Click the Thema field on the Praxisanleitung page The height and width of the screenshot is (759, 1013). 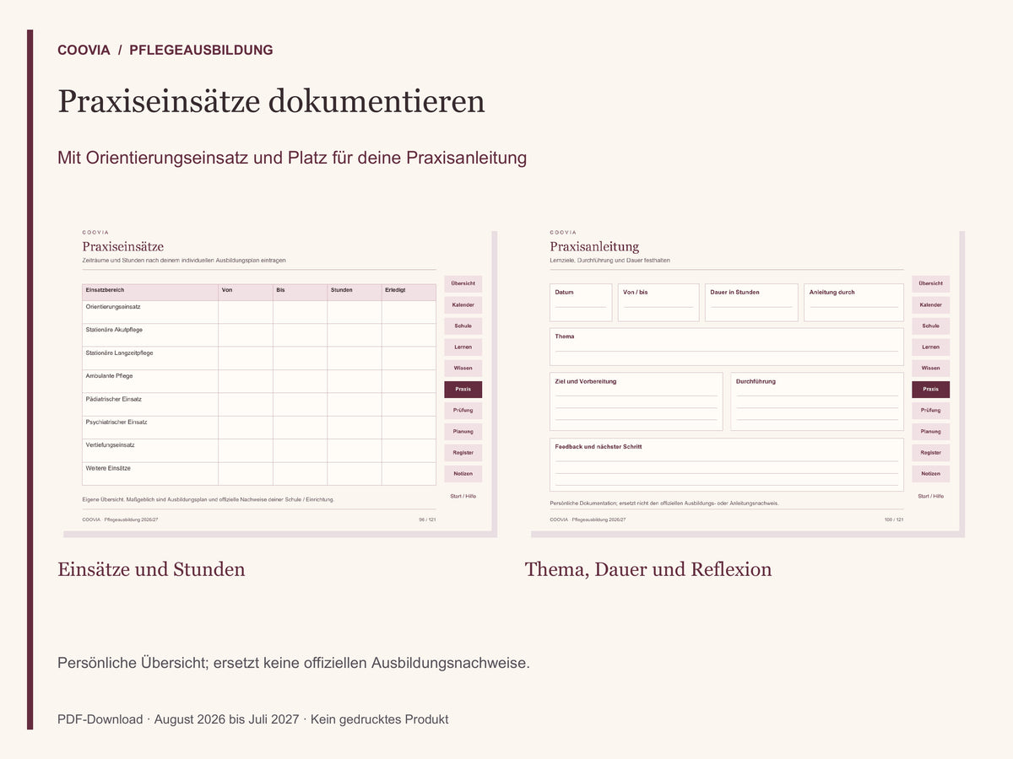pyautogui.click(x=726, y=347)
